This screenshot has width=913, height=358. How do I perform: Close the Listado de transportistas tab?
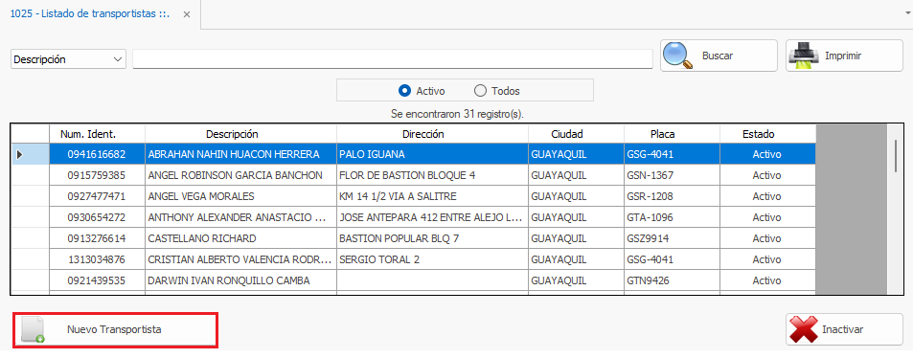click(186, 14)
